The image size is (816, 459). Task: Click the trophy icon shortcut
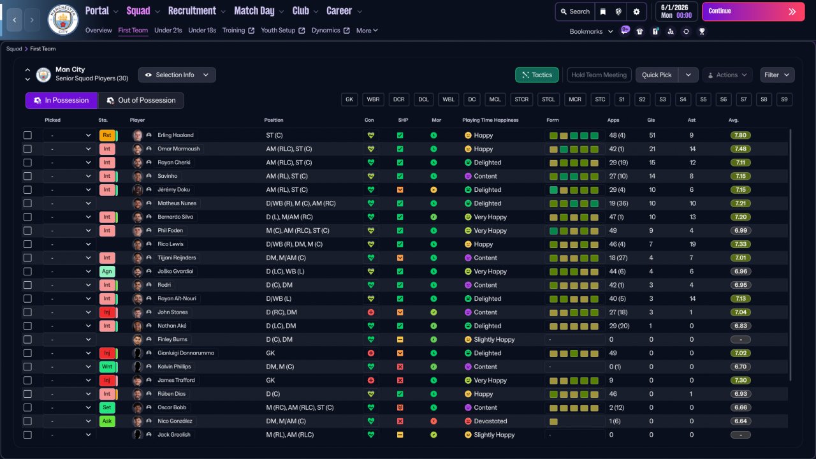(701, 31)
